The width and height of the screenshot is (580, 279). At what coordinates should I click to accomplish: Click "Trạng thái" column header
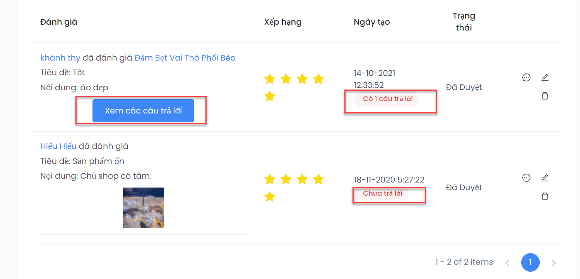tap(464, 22)
